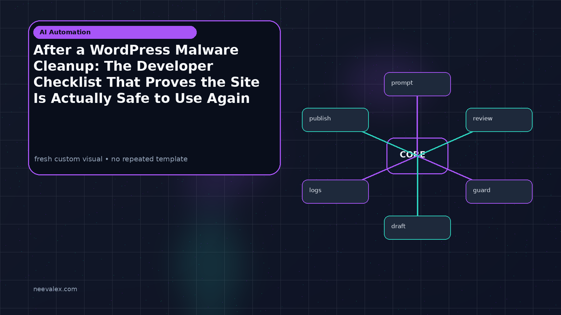
Task: Select the prompt node in the diagram
Action: point(417,84)
